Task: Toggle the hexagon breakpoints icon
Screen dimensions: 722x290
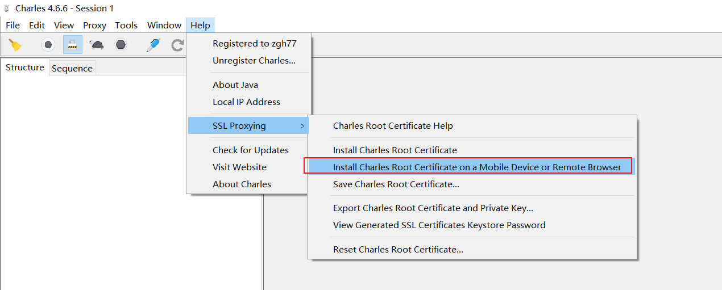Action: tap(121, 45)
